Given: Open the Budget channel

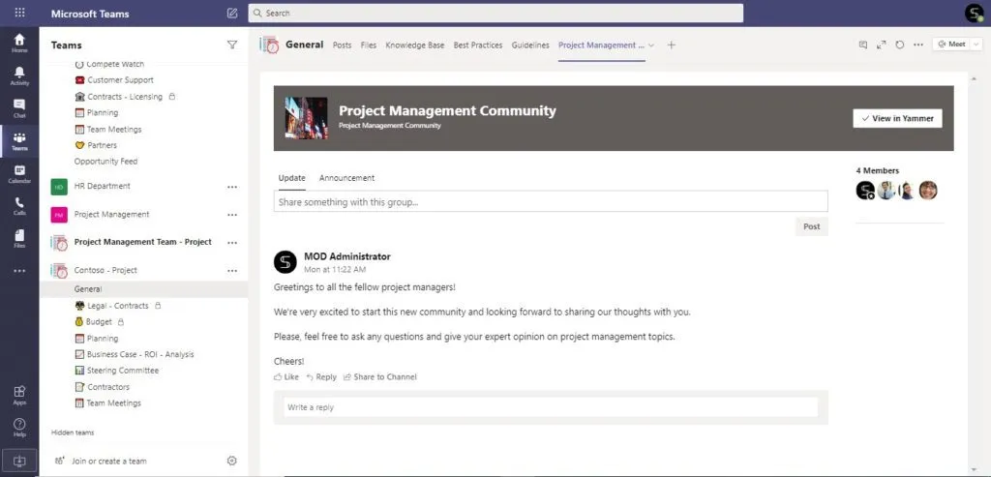Looking at the screenshot, I should 100,322.
